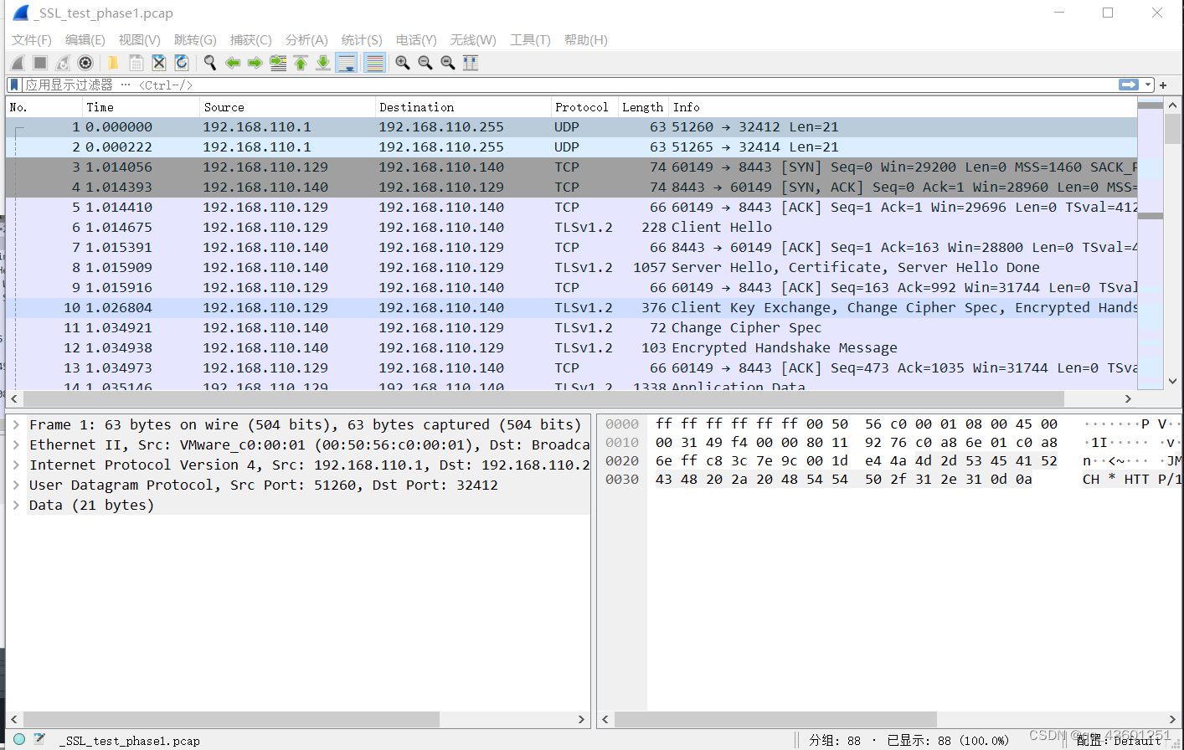Open the 无线(W) menu

[x=473, y=39]
